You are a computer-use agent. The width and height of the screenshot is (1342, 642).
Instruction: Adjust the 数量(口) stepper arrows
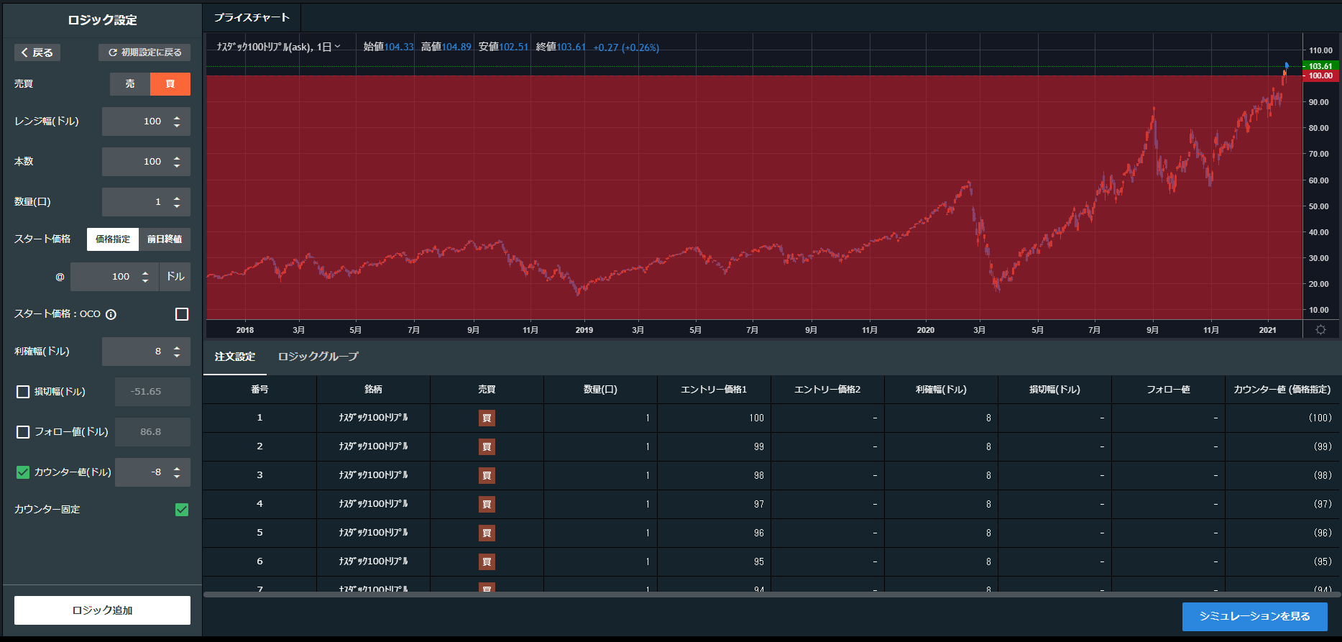click(x=177, y=202)
